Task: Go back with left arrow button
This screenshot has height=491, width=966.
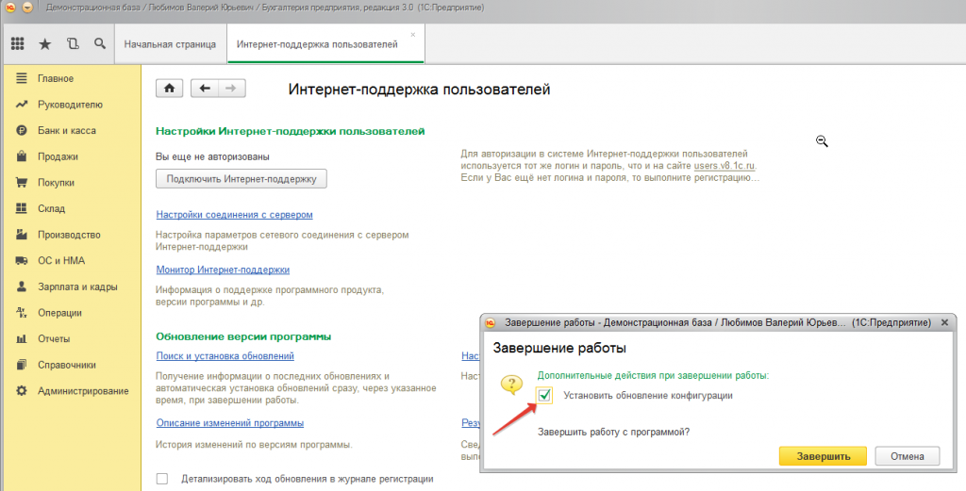Action: coord(205,89)
